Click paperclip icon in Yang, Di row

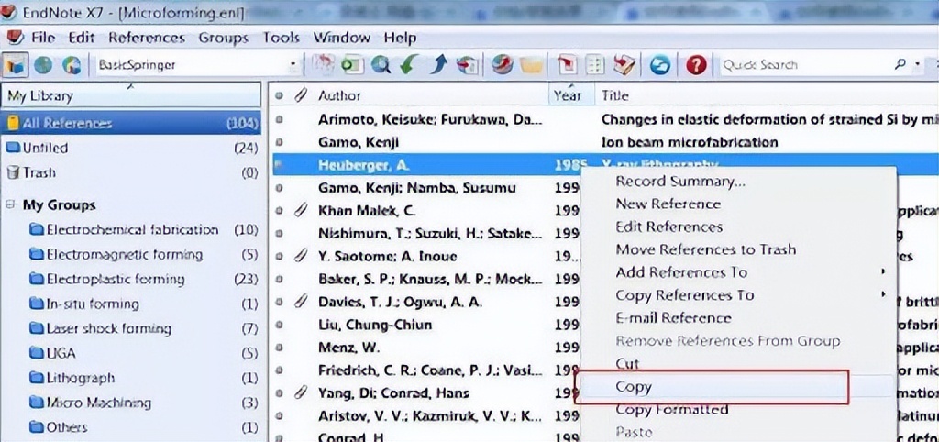point(301,393)
